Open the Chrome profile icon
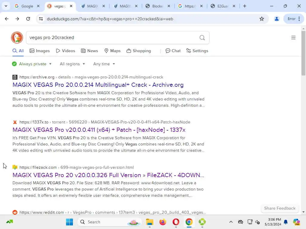This screenshot has width=306, height=229. click(276, 19)
